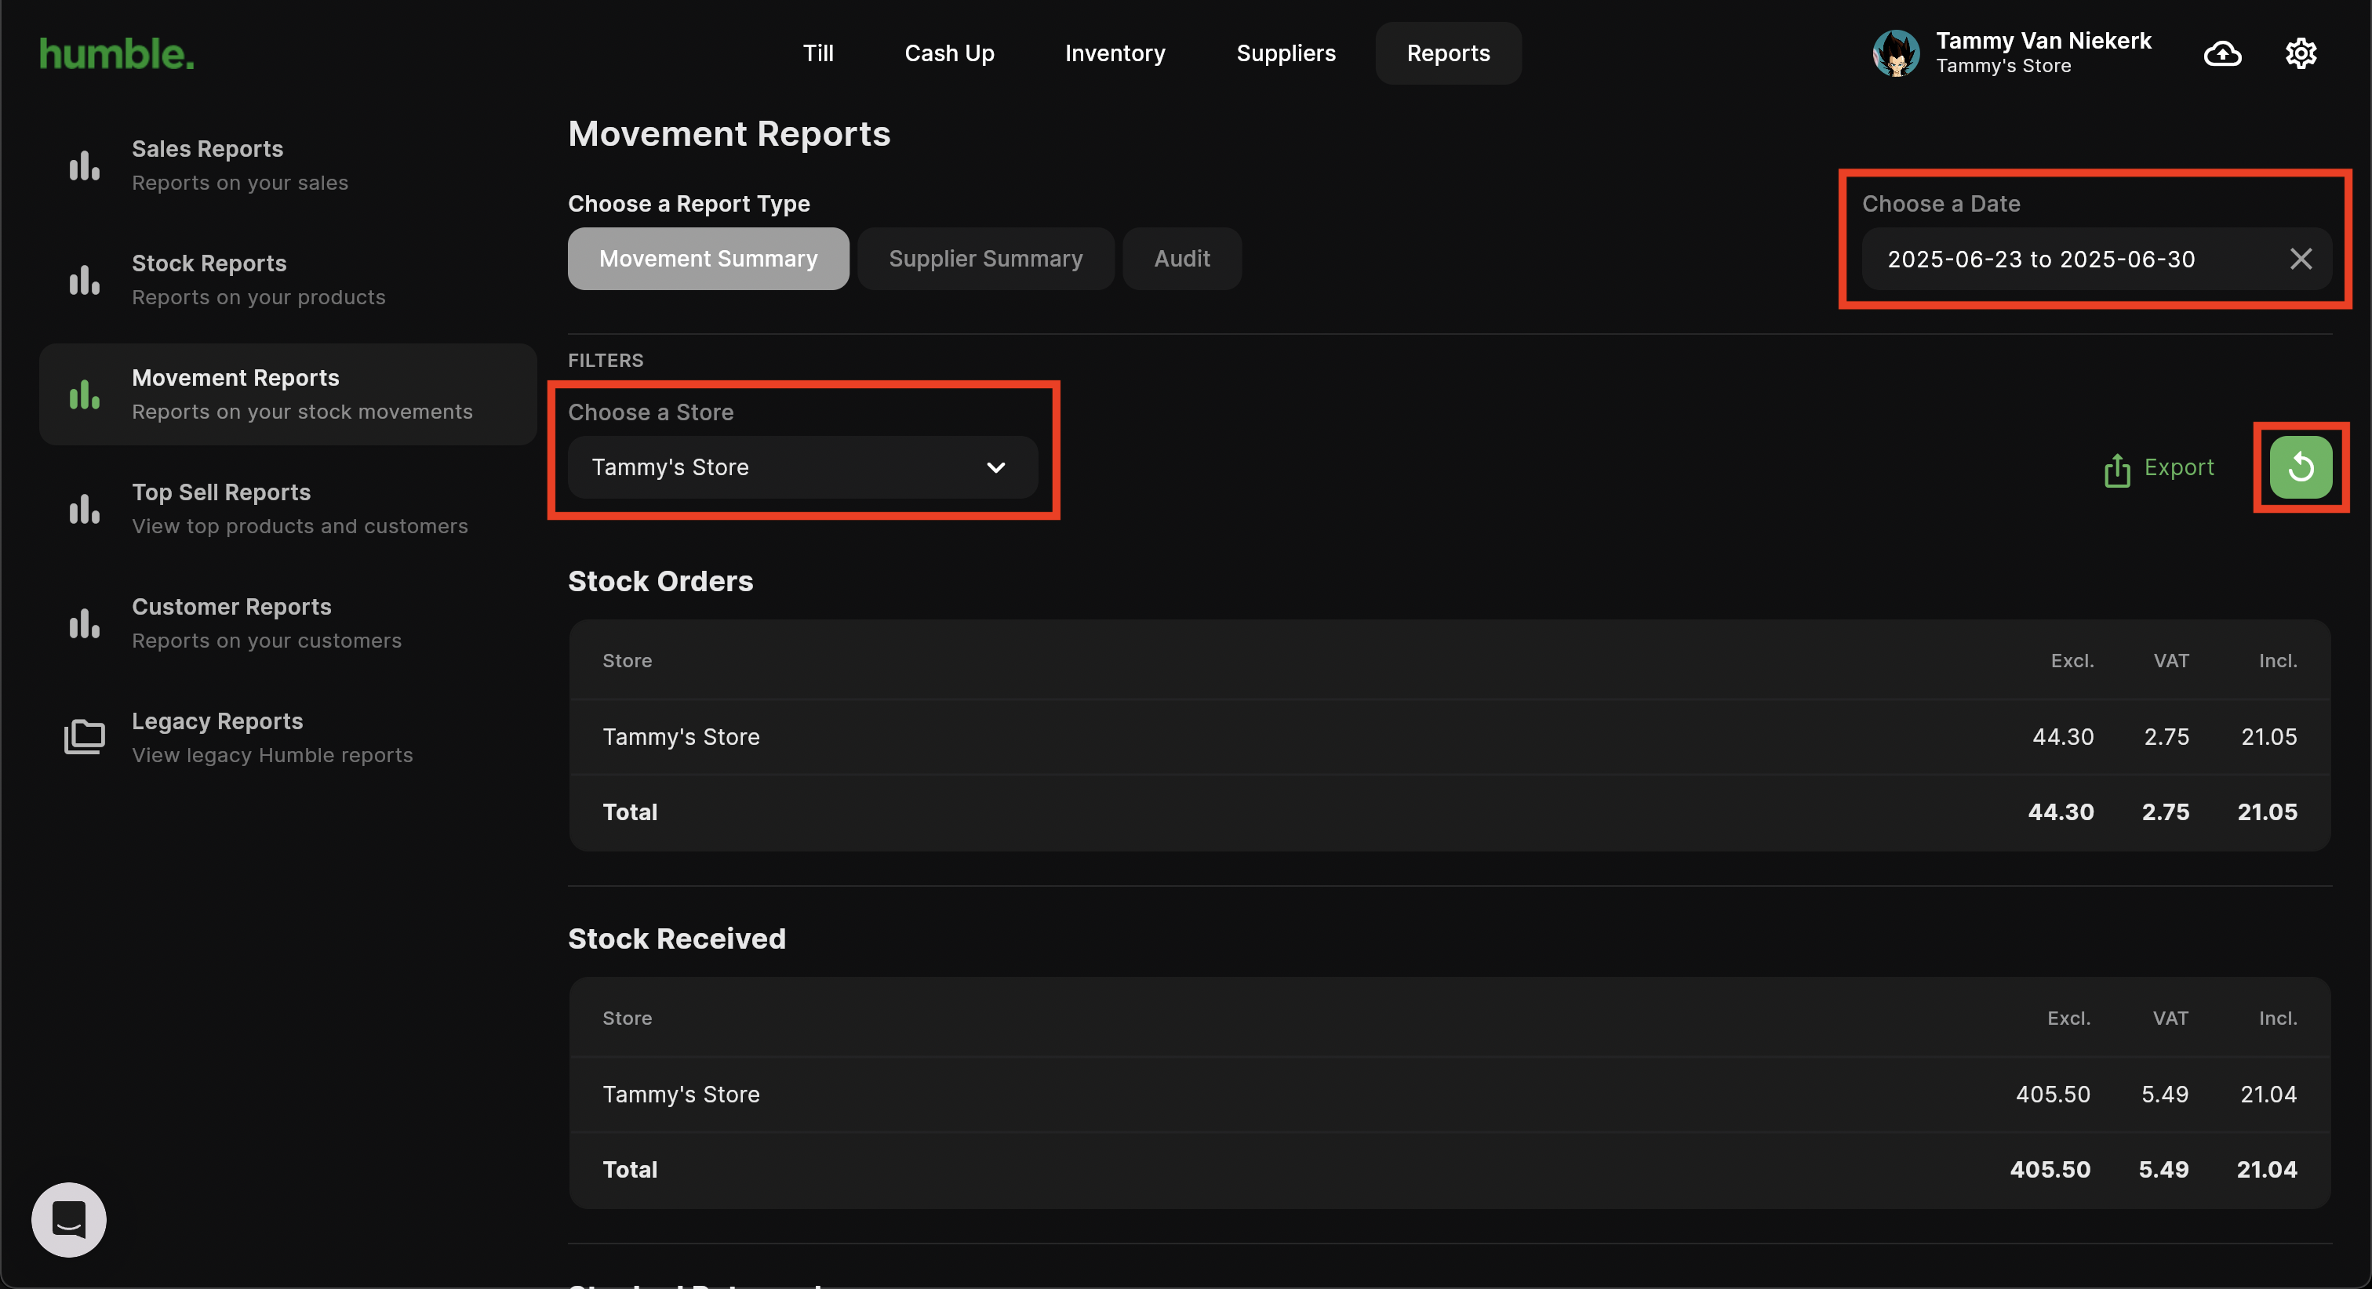Click the Total row label in Stock Received

(x=630, y=1171)
